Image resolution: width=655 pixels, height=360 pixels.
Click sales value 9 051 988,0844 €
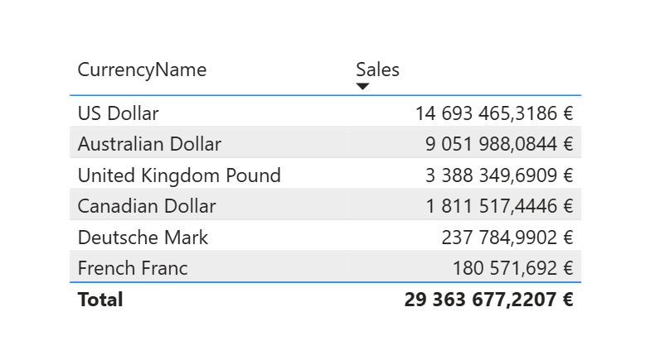click(x=498, y=144)
